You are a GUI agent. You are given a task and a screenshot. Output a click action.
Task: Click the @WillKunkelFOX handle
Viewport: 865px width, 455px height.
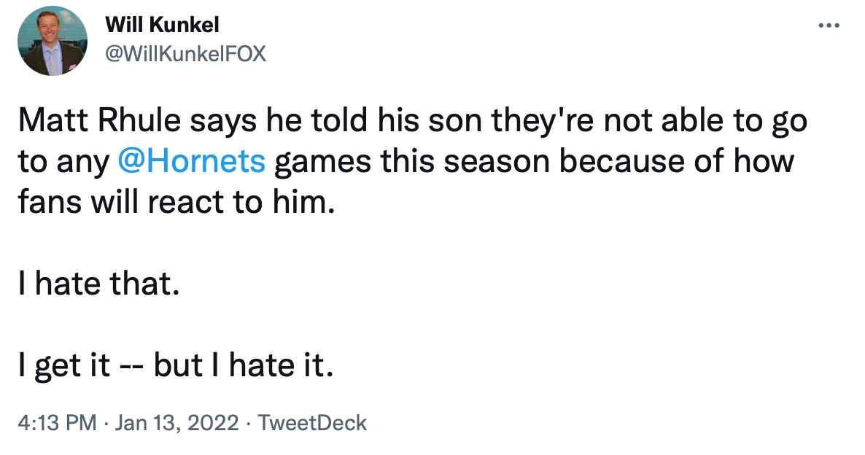click(x=186, y=55)
